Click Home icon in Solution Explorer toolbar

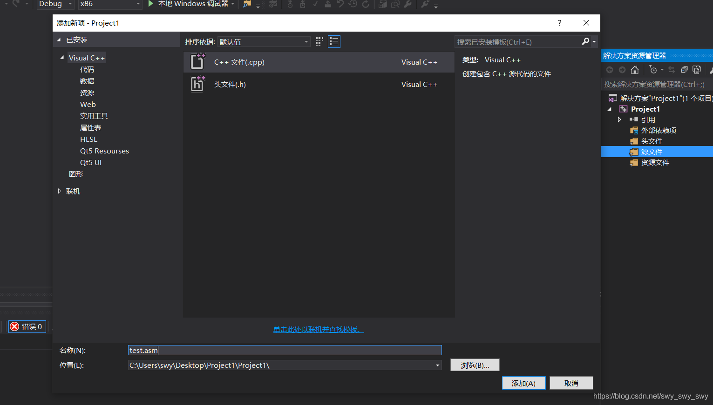click(634, 70)
